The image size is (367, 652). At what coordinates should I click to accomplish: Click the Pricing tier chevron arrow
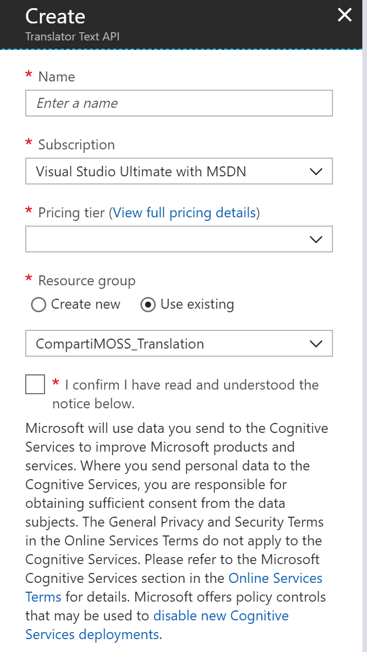(315, 239)
